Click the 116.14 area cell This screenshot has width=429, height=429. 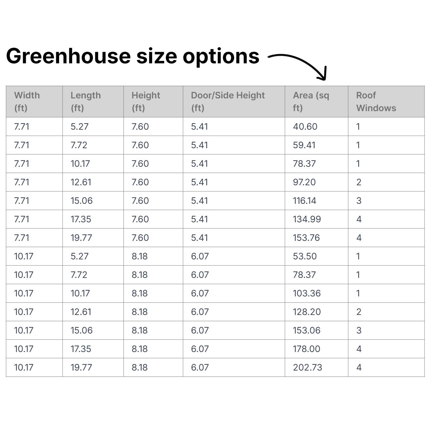[304, 201]
